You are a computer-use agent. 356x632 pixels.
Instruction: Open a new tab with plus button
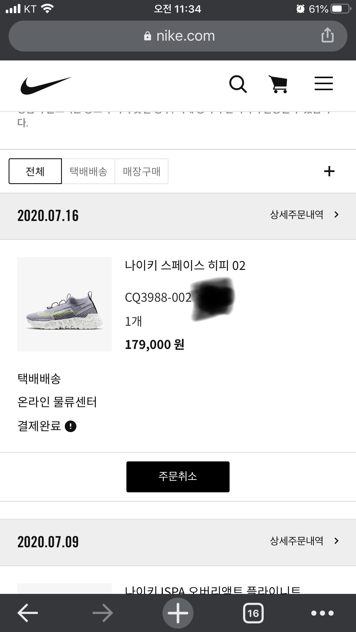(178, 613)
